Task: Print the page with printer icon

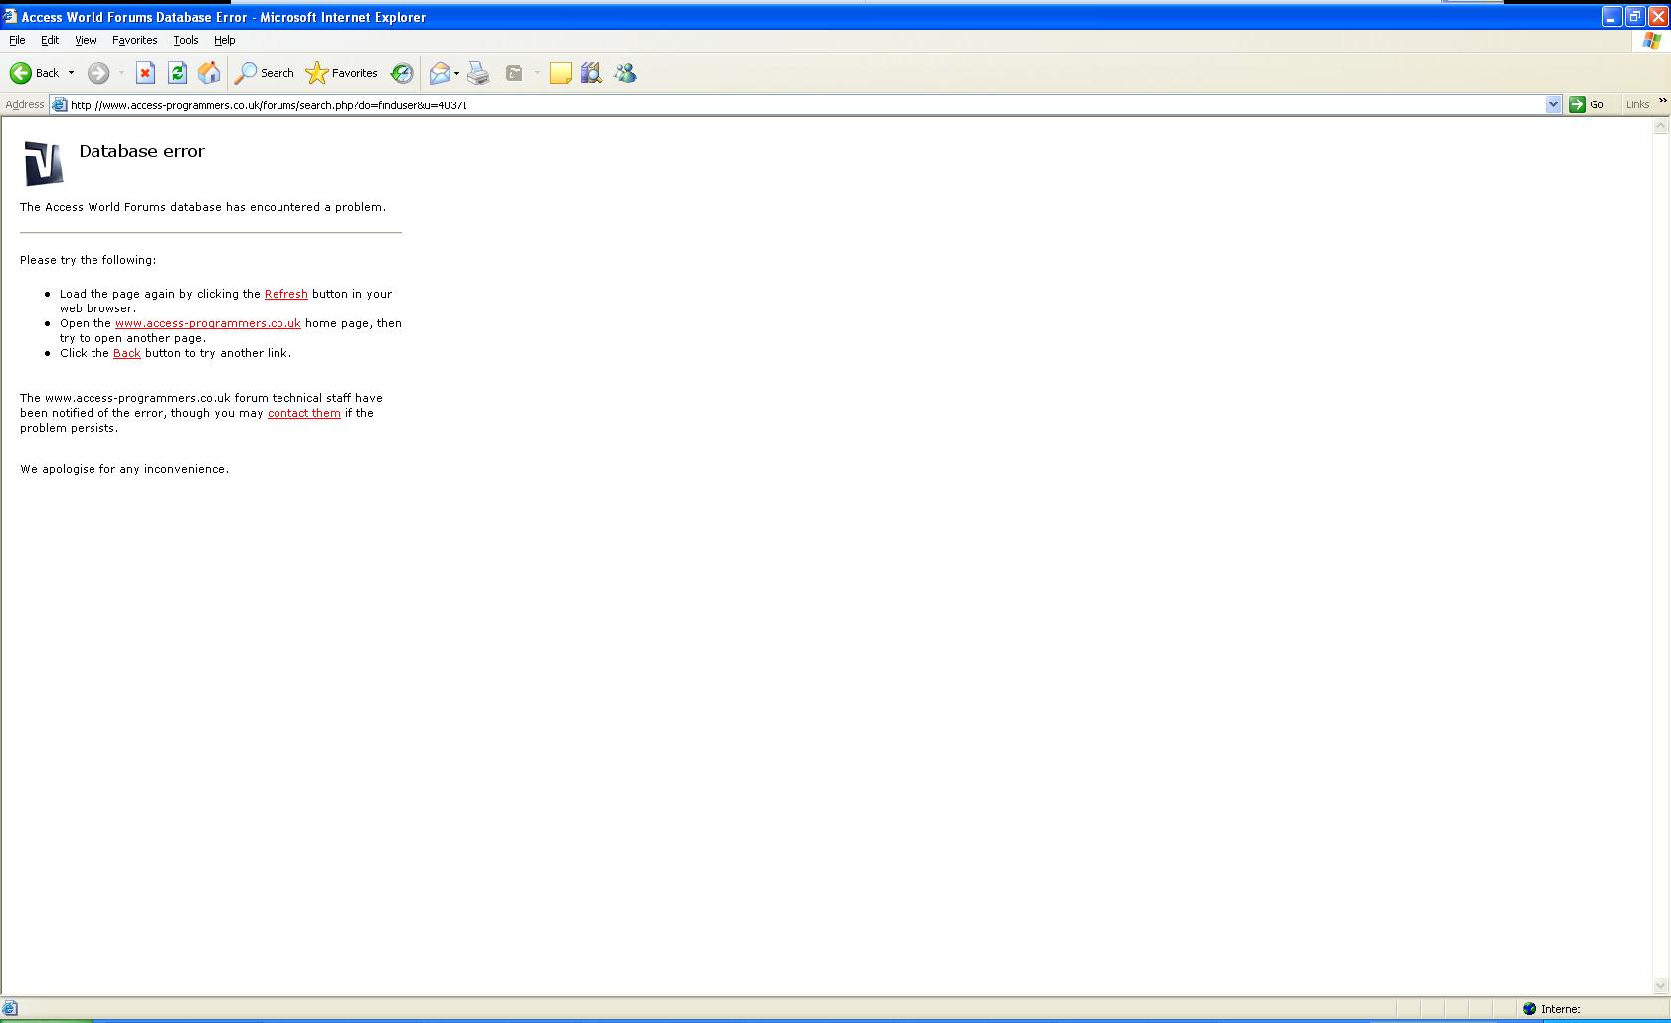Action: tap(478, 73)
